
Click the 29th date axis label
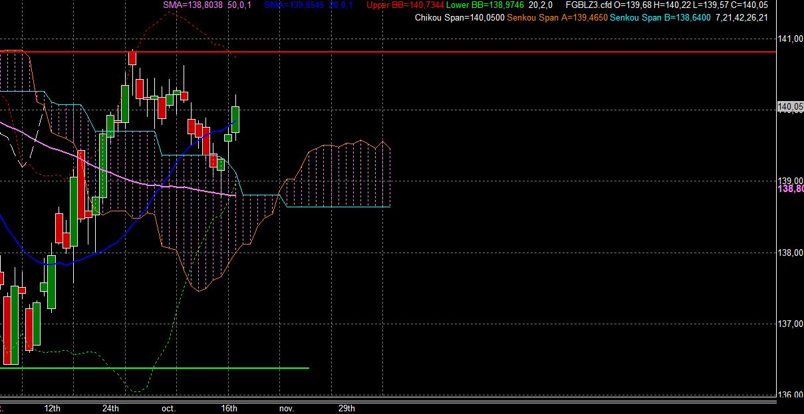pyautogui.click(x=346, y=407)
